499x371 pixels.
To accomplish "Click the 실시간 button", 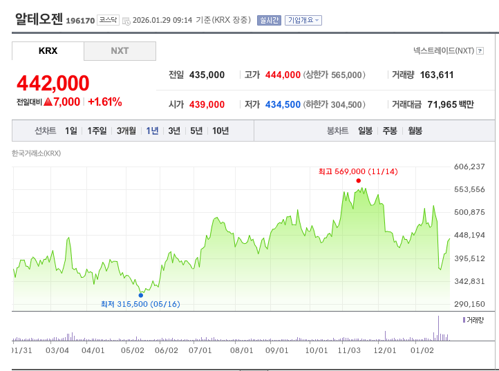I will (269, 20).
